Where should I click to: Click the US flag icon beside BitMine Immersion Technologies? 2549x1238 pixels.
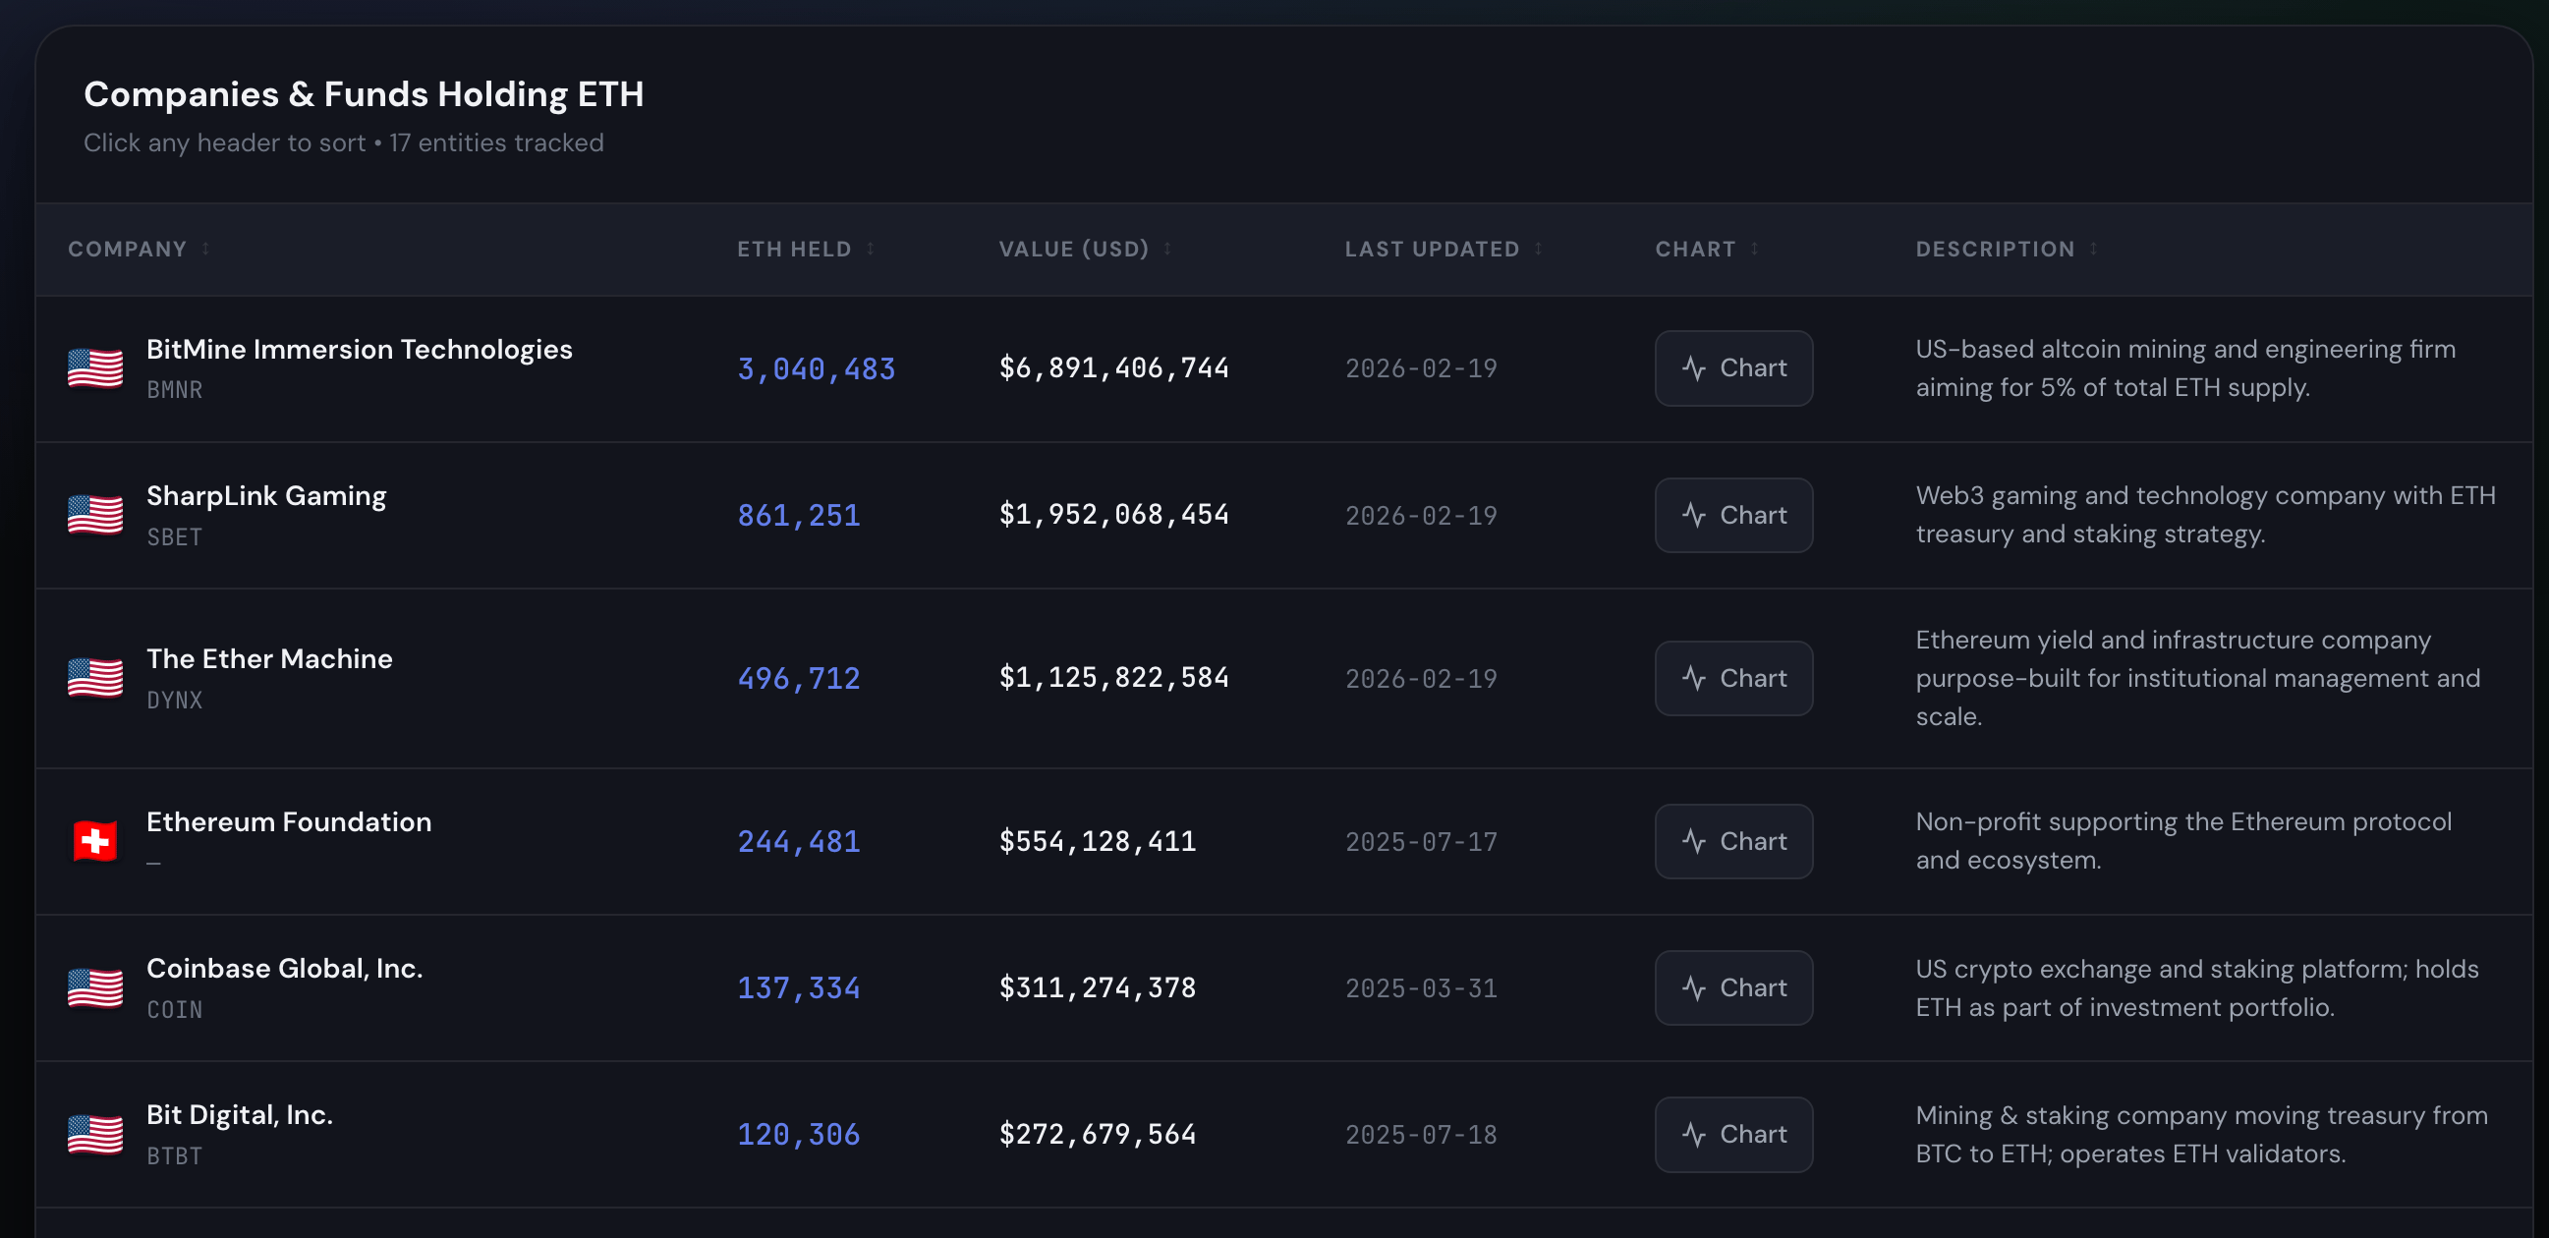pos(95,368)
